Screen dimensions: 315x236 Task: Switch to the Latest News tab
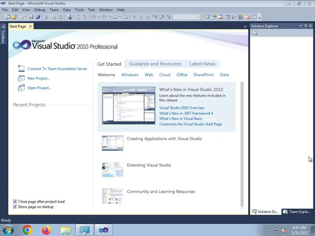[x=202, y=64]
